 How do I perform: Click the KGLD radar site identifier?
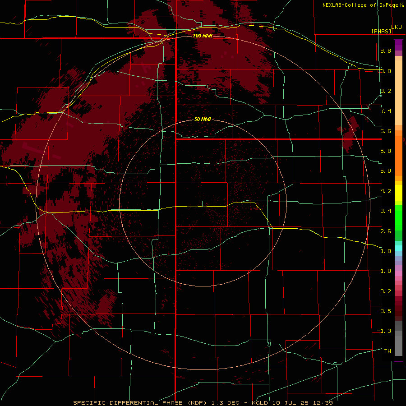pyautogui.click(x=260, y=403)
